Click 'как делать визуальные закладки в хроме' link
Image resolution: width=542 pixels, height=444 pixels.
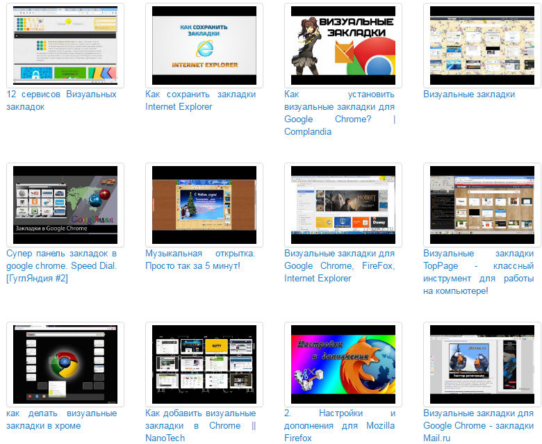[x=62, y=420]
